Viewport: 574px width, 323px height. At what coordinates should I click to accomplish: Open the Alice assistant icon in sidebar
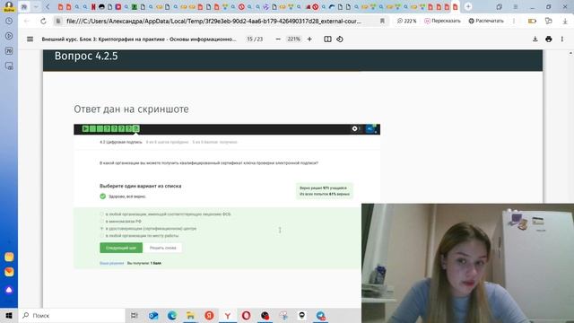9,290
